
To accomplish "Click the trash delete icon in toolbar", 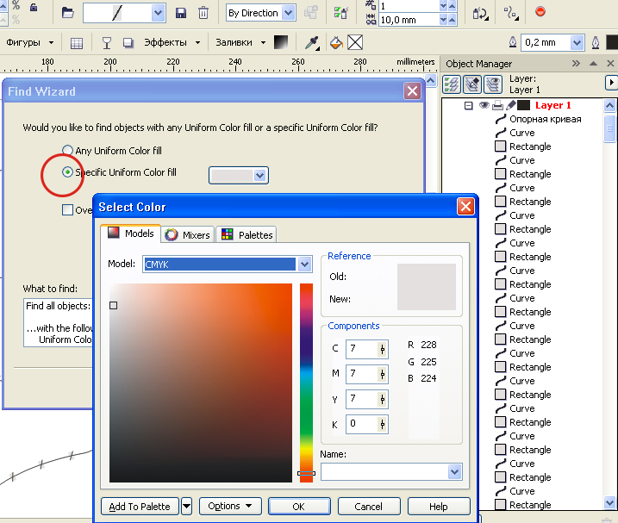I will (x=203, y=13).
